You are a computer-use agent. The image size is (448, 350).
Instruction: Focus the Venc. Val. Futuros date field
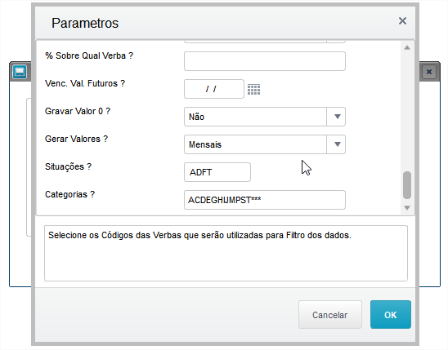coord(214,89)
